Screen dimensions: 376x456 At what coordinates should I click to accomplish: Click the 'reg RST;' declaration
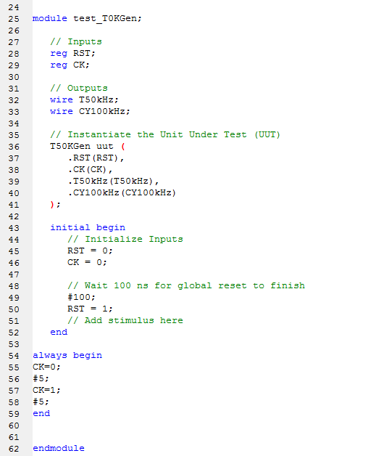click(x=72, y=54)
